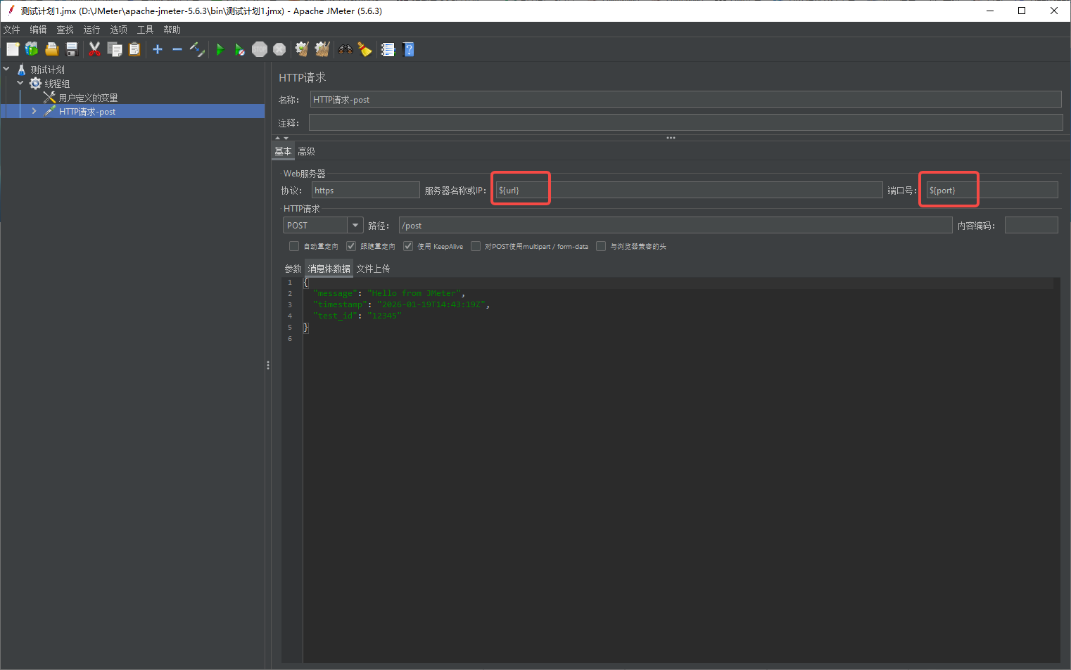
Task: Enable multipart / form-data for POST
Action: click(x=476, y=246)
